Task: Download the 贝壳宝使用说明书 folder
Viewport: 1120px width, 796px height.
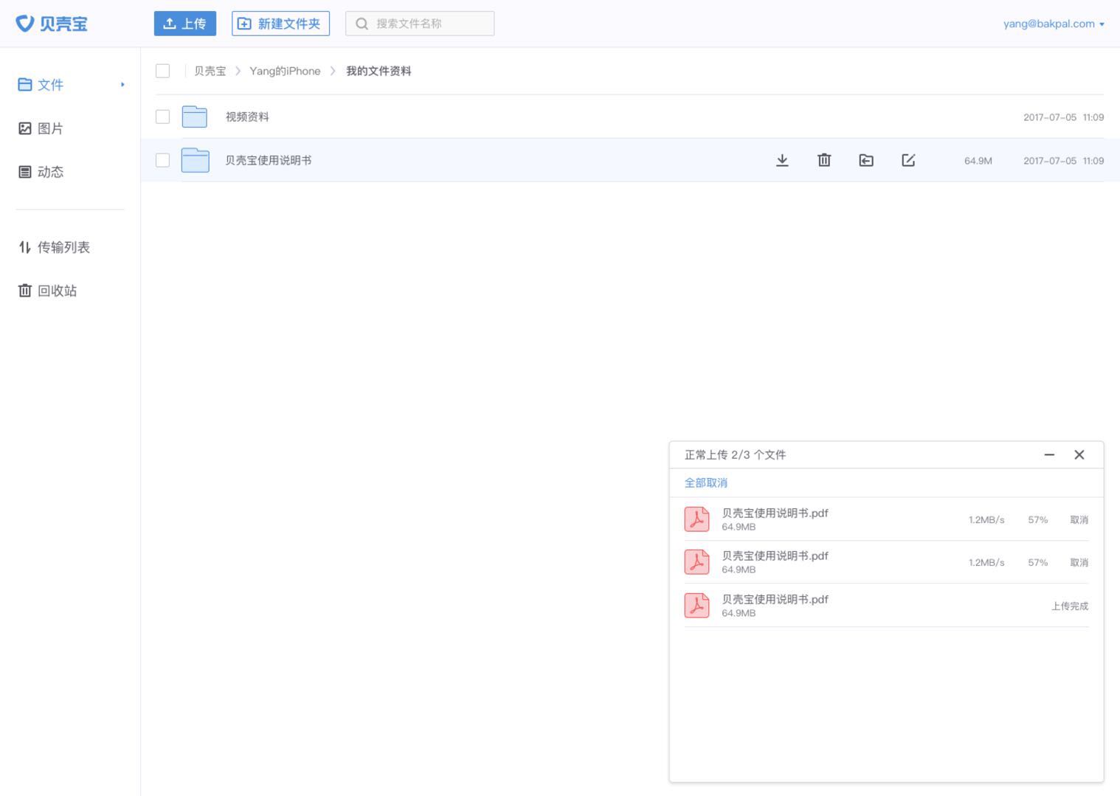Action: 782,160
